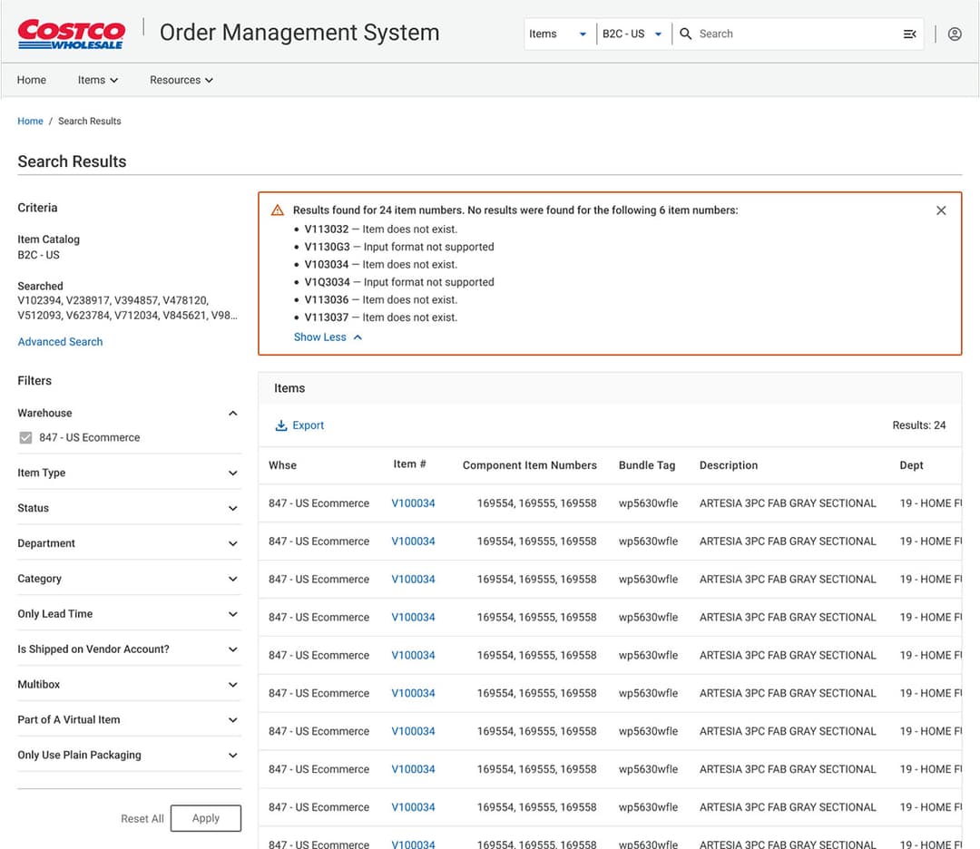The image size is (980, 849).
Task: Open the Items dropdown in the search bar
Action: 558,34
